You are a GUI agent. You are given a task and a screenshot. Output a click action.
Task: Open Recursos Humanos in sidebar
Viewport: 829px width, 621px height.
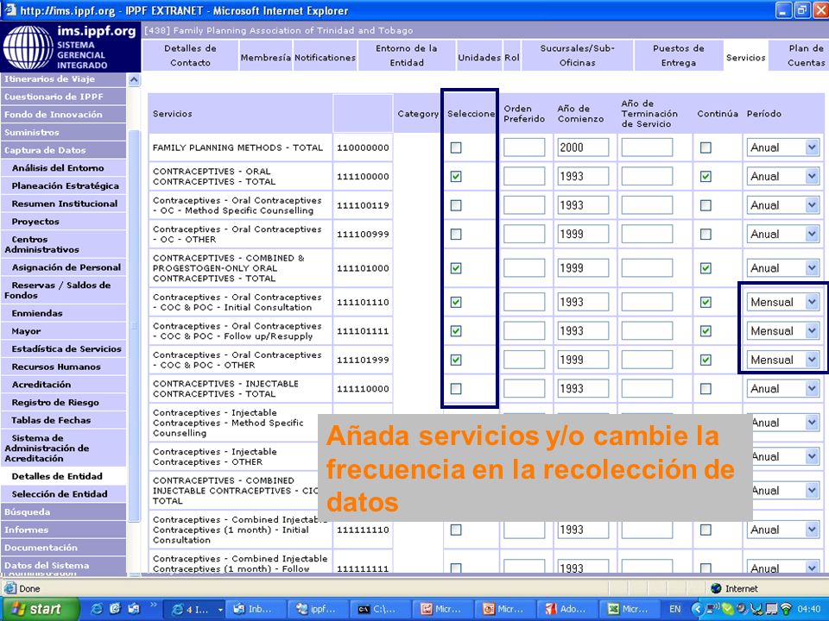[63, 367]
